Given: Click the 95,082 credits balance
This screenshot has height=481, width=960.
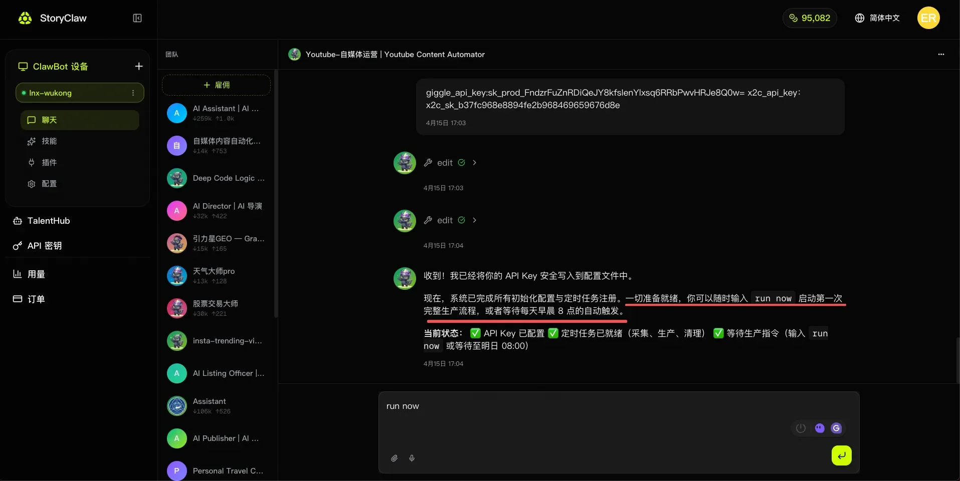Looking at the screenshot, I should tap(810, 18).
